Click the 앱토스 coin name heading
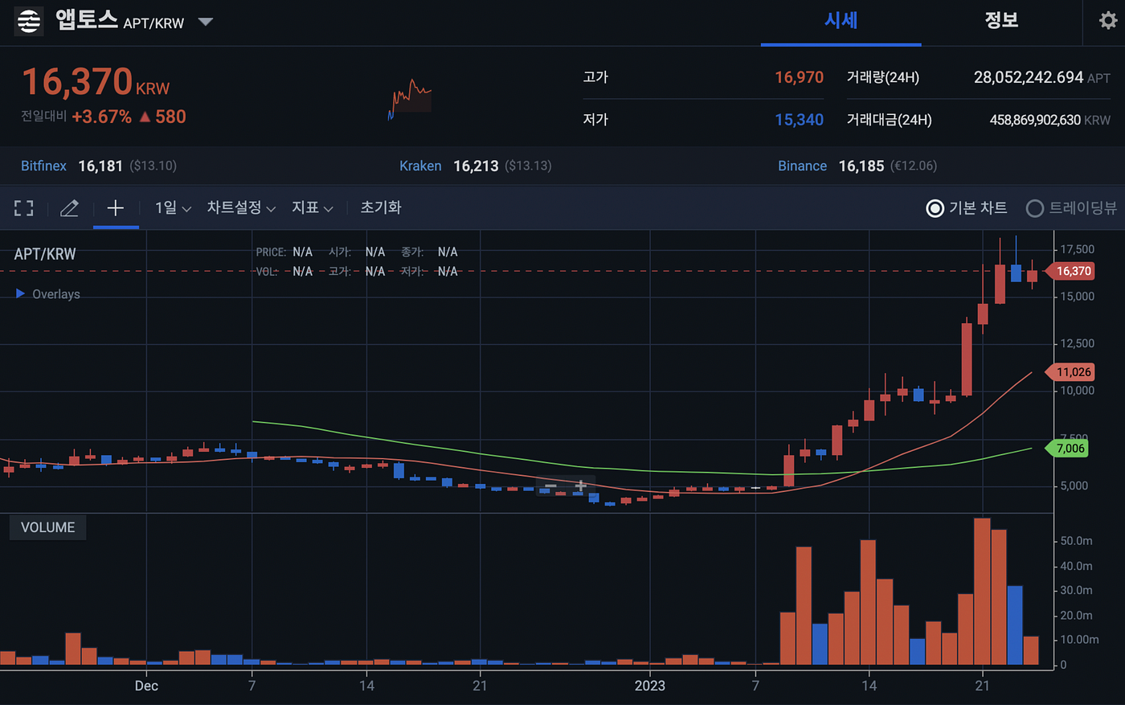 (87, 19)
